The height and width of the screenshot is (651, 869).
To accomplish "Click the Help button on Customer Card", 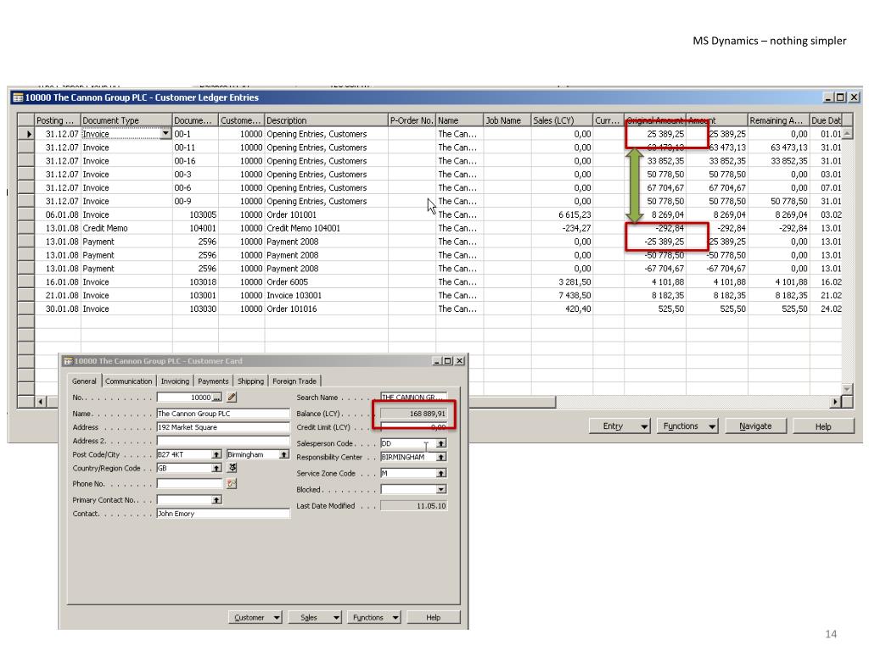I will pos(434,617).
